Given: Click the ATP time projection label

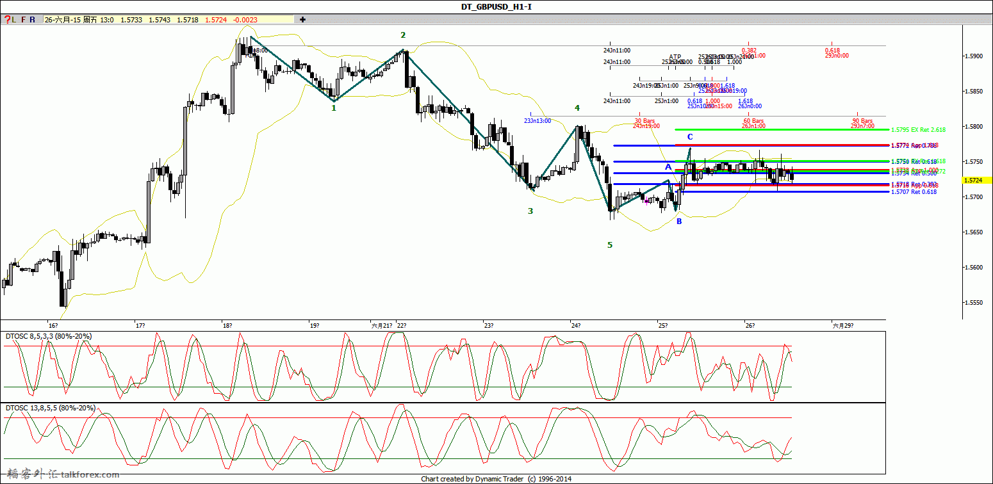Looking at the screenshot, I should point(675,57).
